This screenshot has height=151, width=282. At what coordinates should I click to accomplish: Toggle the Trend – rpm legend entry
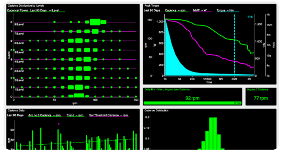tap(75, 115)
